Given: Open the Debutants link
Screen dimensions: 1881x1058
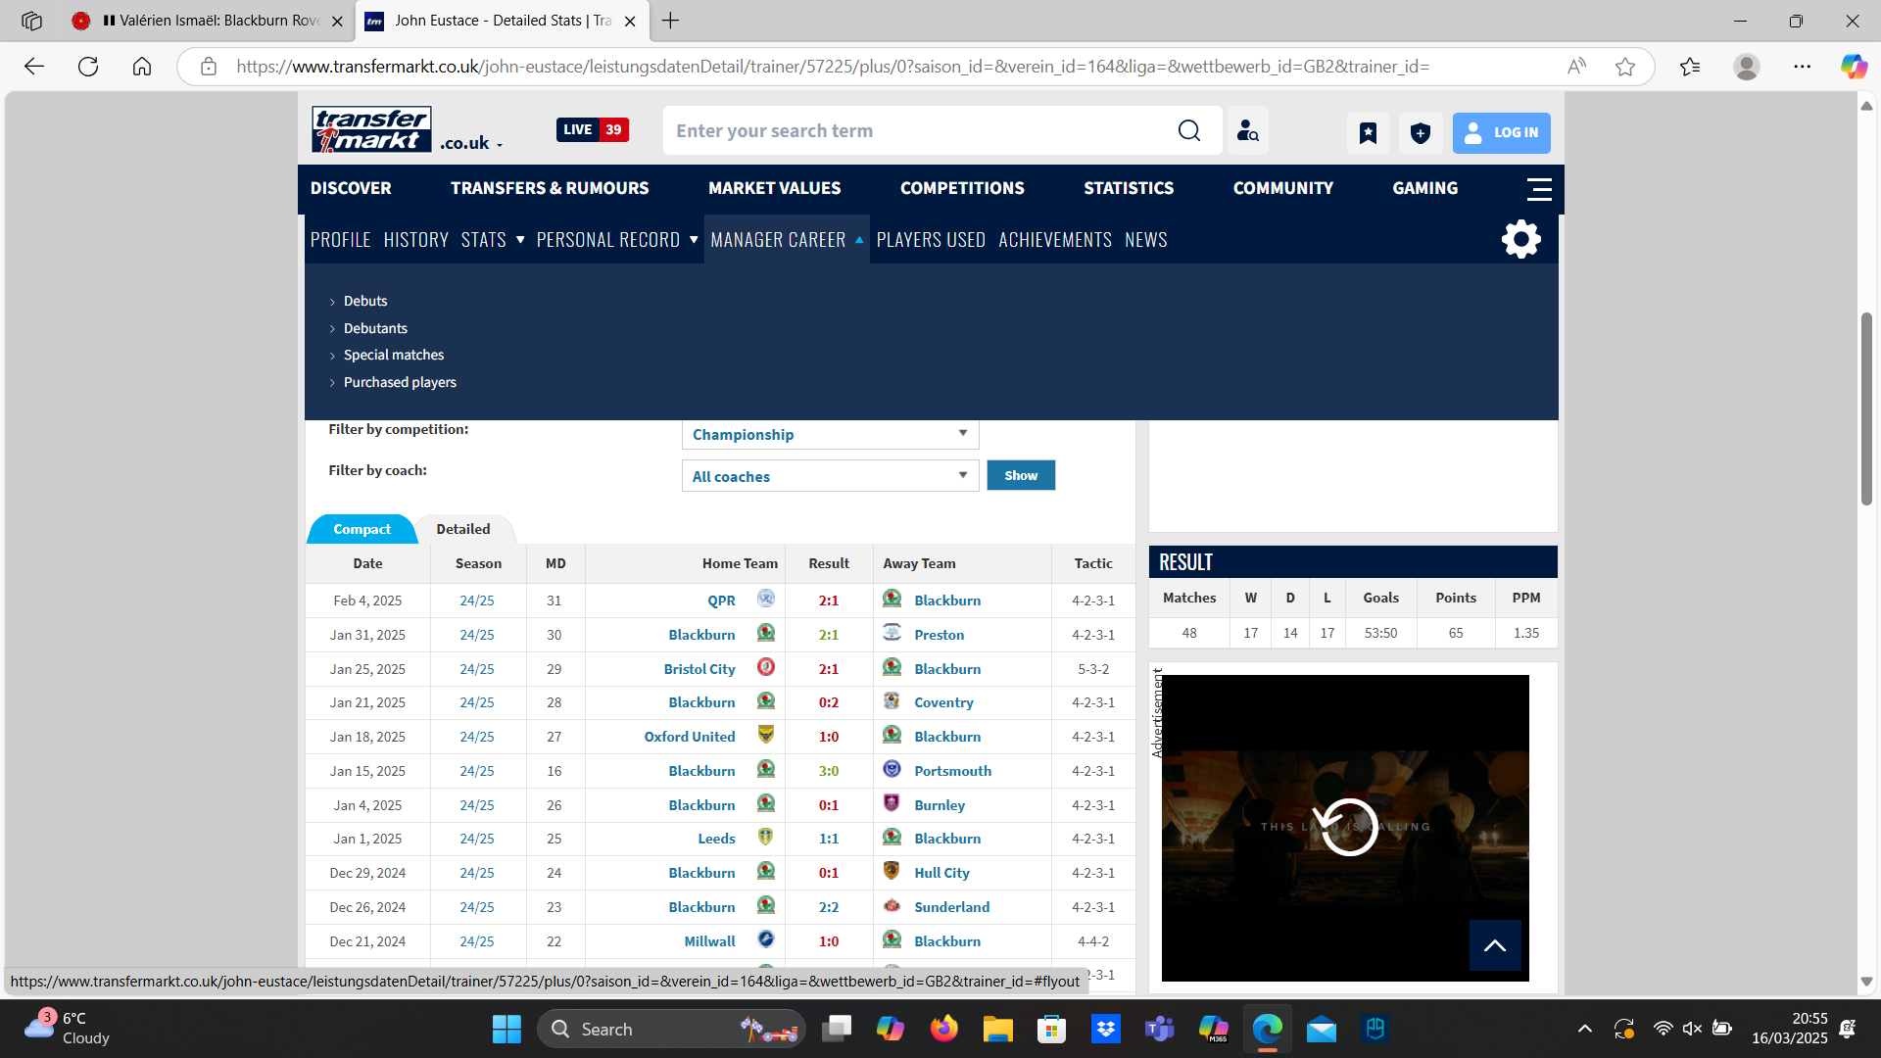Looking at the screenshot, I should click(375, 328).
